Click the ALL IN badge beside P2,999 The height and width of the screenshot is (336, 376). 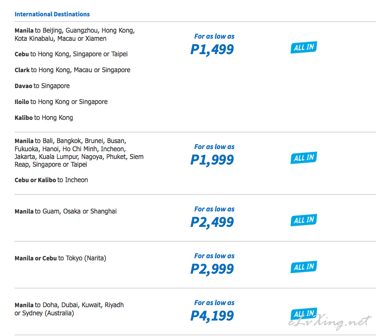point(303,267)
